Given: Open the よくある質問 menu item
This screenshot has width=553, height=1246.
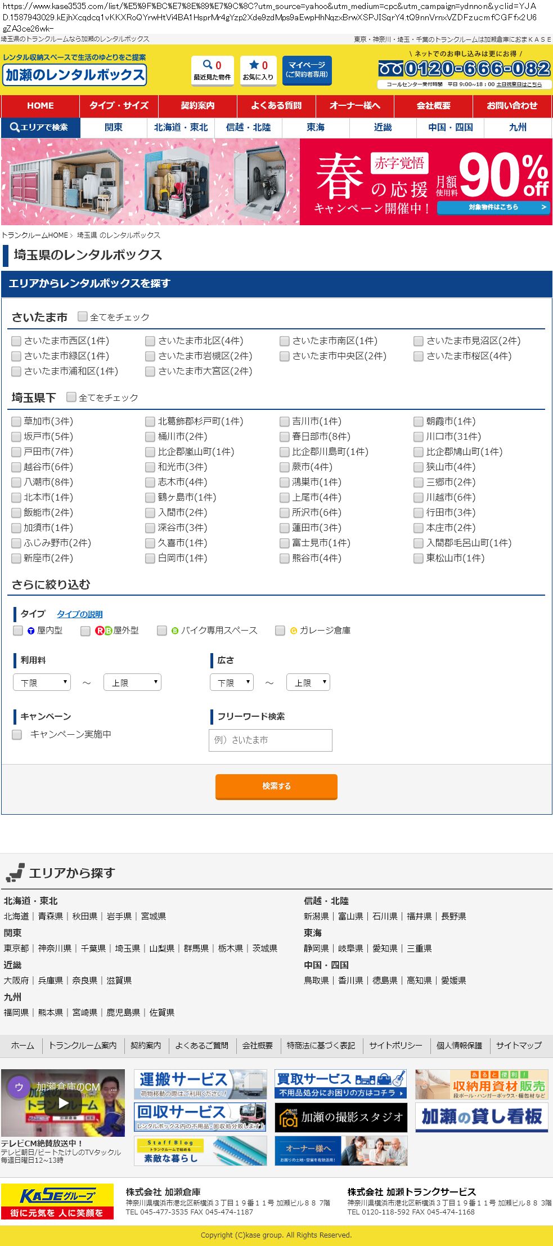Looking at the screenshot, I should 276,106.
